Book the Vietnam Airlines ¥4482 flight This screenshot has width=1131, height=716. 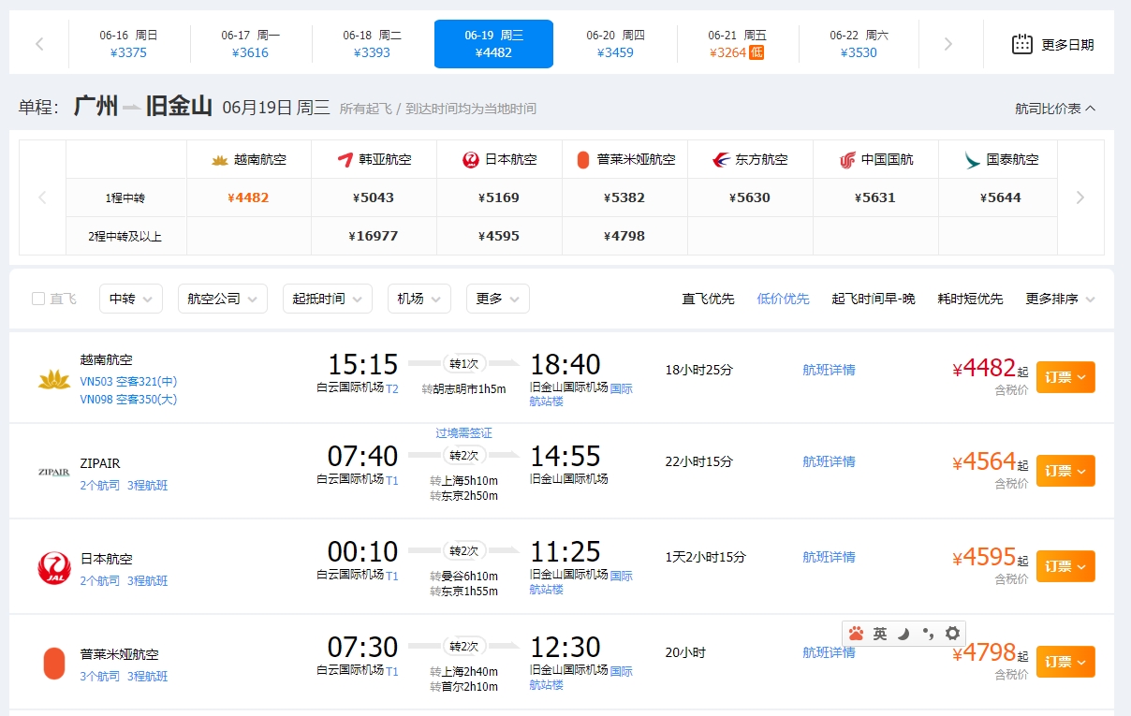[1065, 377]
